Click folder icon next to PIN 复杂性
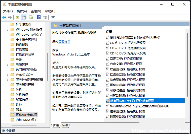 [12, 25]
